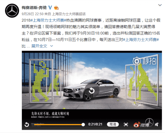Click the replay icon in video control bar
Screen dimensions: 165x133
coord(27,125)
